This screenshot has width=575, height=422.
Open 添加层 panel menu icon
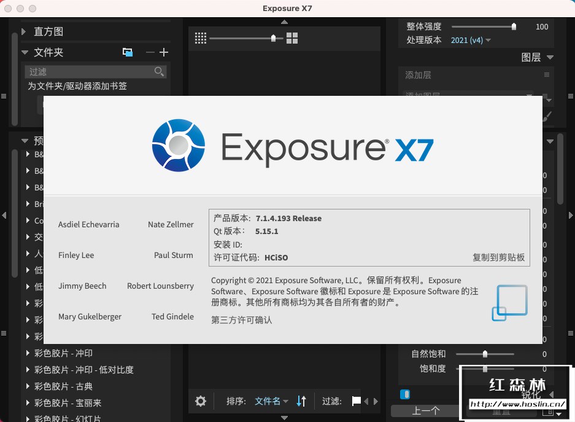tap(546, 75)
